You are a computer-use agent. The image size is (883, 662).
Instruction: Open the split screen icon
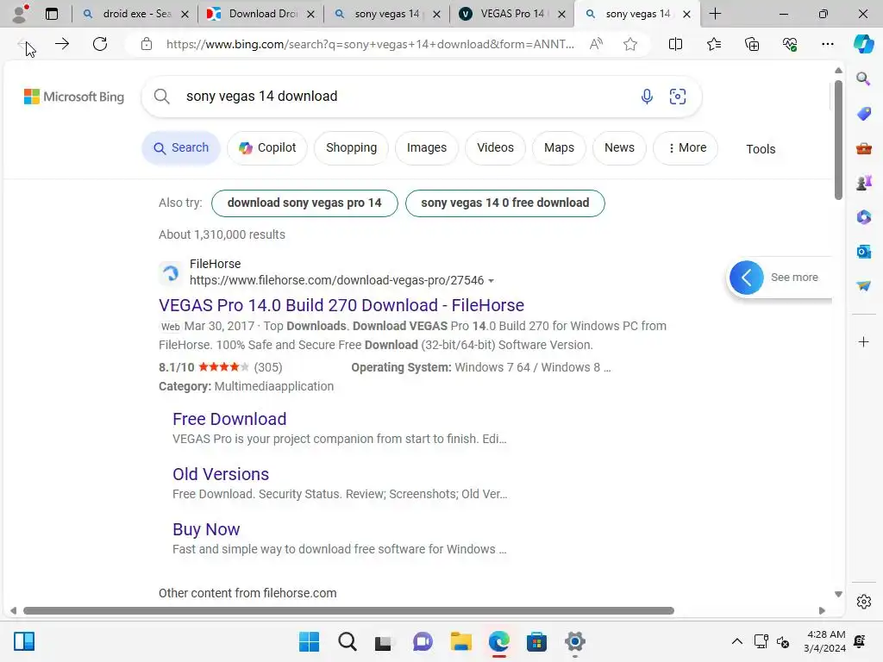[675, 44]
